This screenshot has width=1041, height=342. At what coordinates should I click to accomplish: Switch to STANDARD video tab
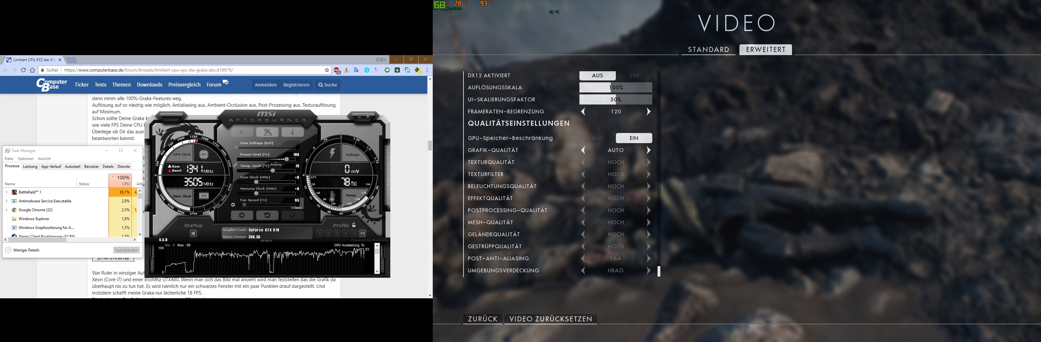pos(708,50)
